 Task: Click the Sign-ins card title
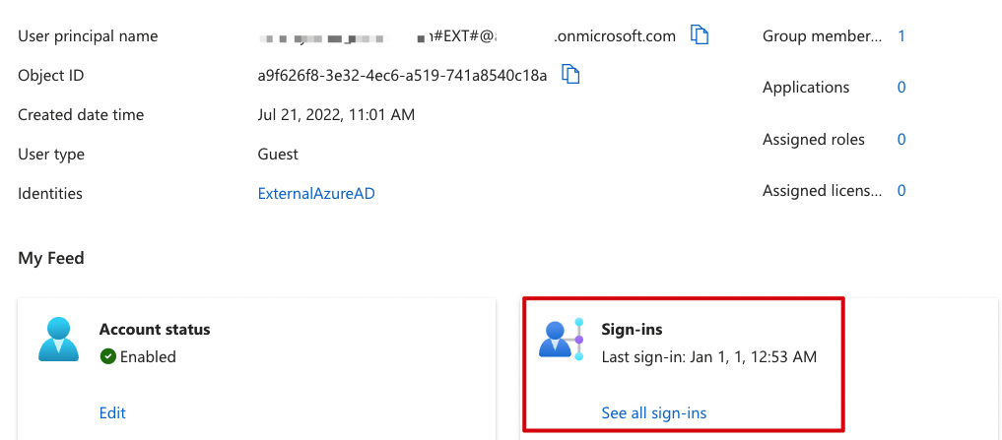[632, 330]
